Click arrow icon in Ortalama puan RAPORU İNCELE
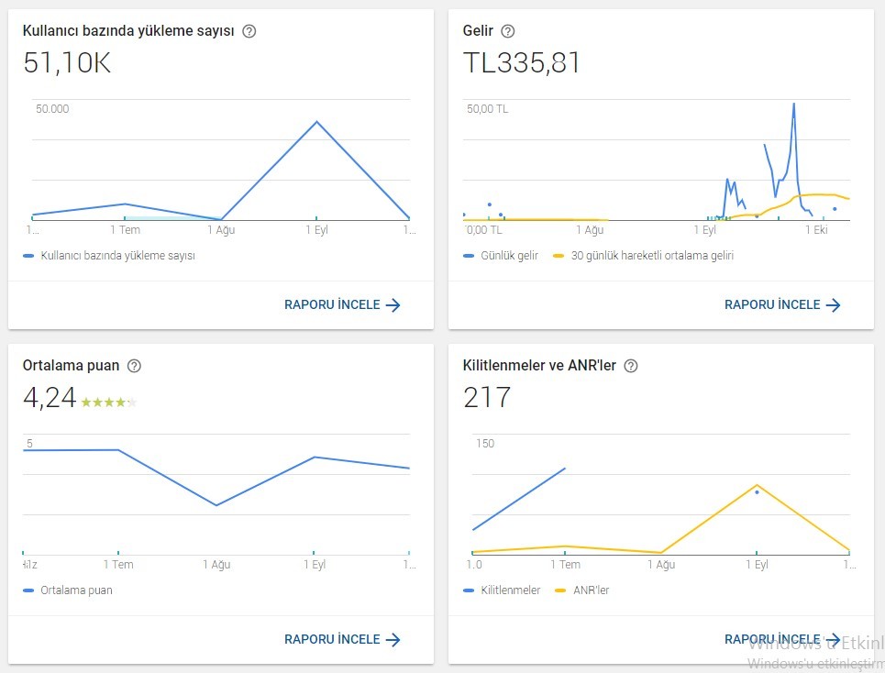This screenshot has width=885, height=673. click(x=393, y=640)
